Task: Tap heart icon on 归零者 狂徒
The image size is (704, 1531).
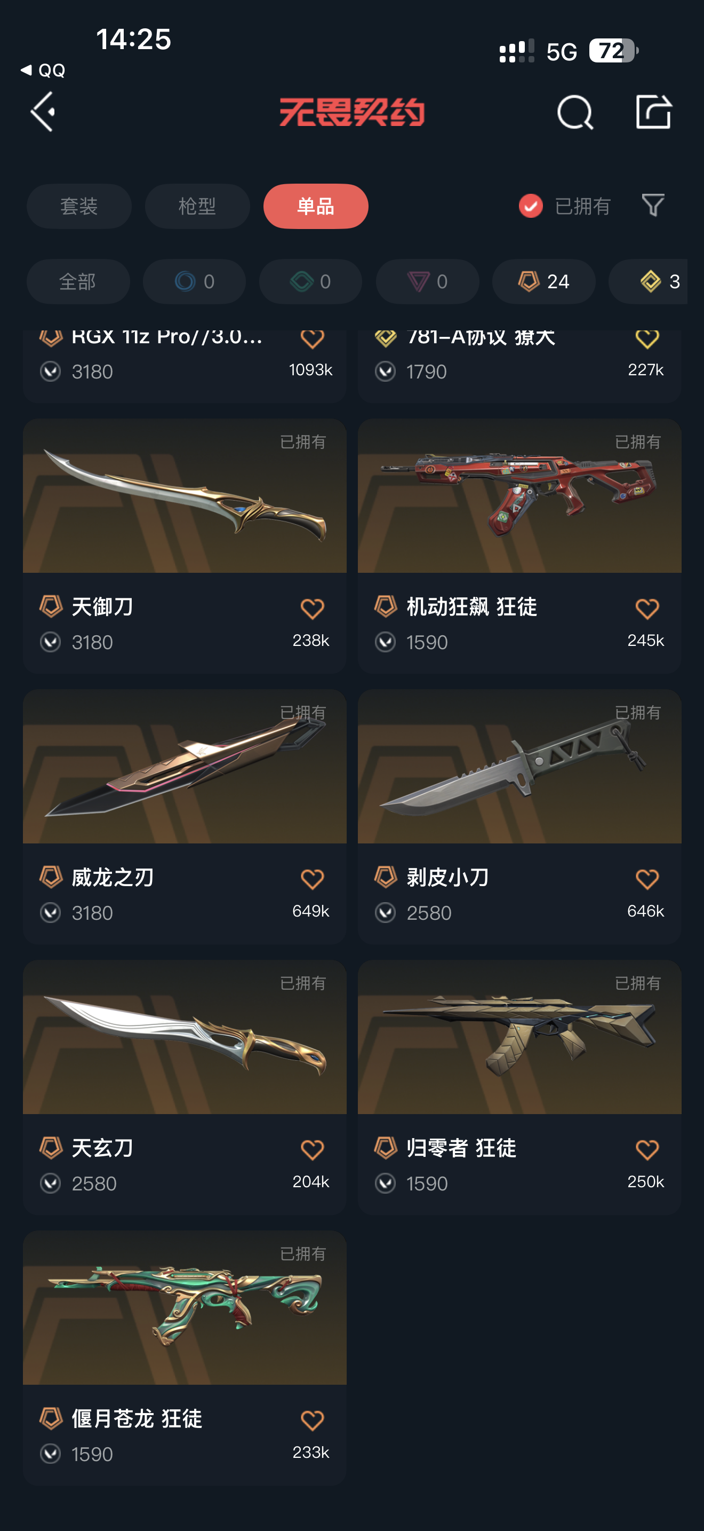Action: tap(647, 1149)
